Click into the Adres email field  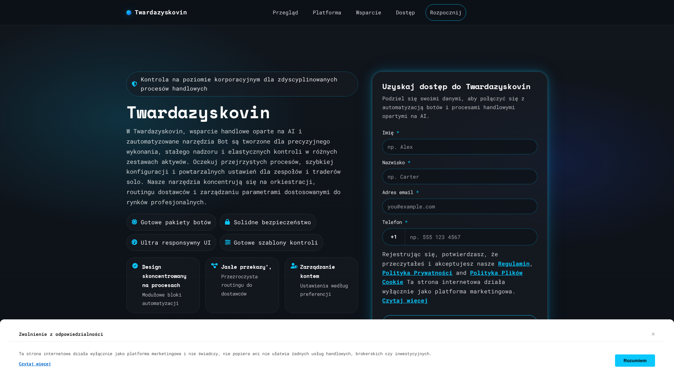460,206
